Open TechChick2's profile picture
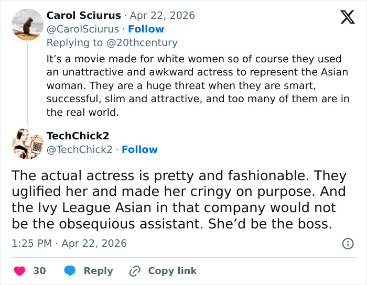The image size is (367, 285). pyautogui.click(x=27, y=143)
